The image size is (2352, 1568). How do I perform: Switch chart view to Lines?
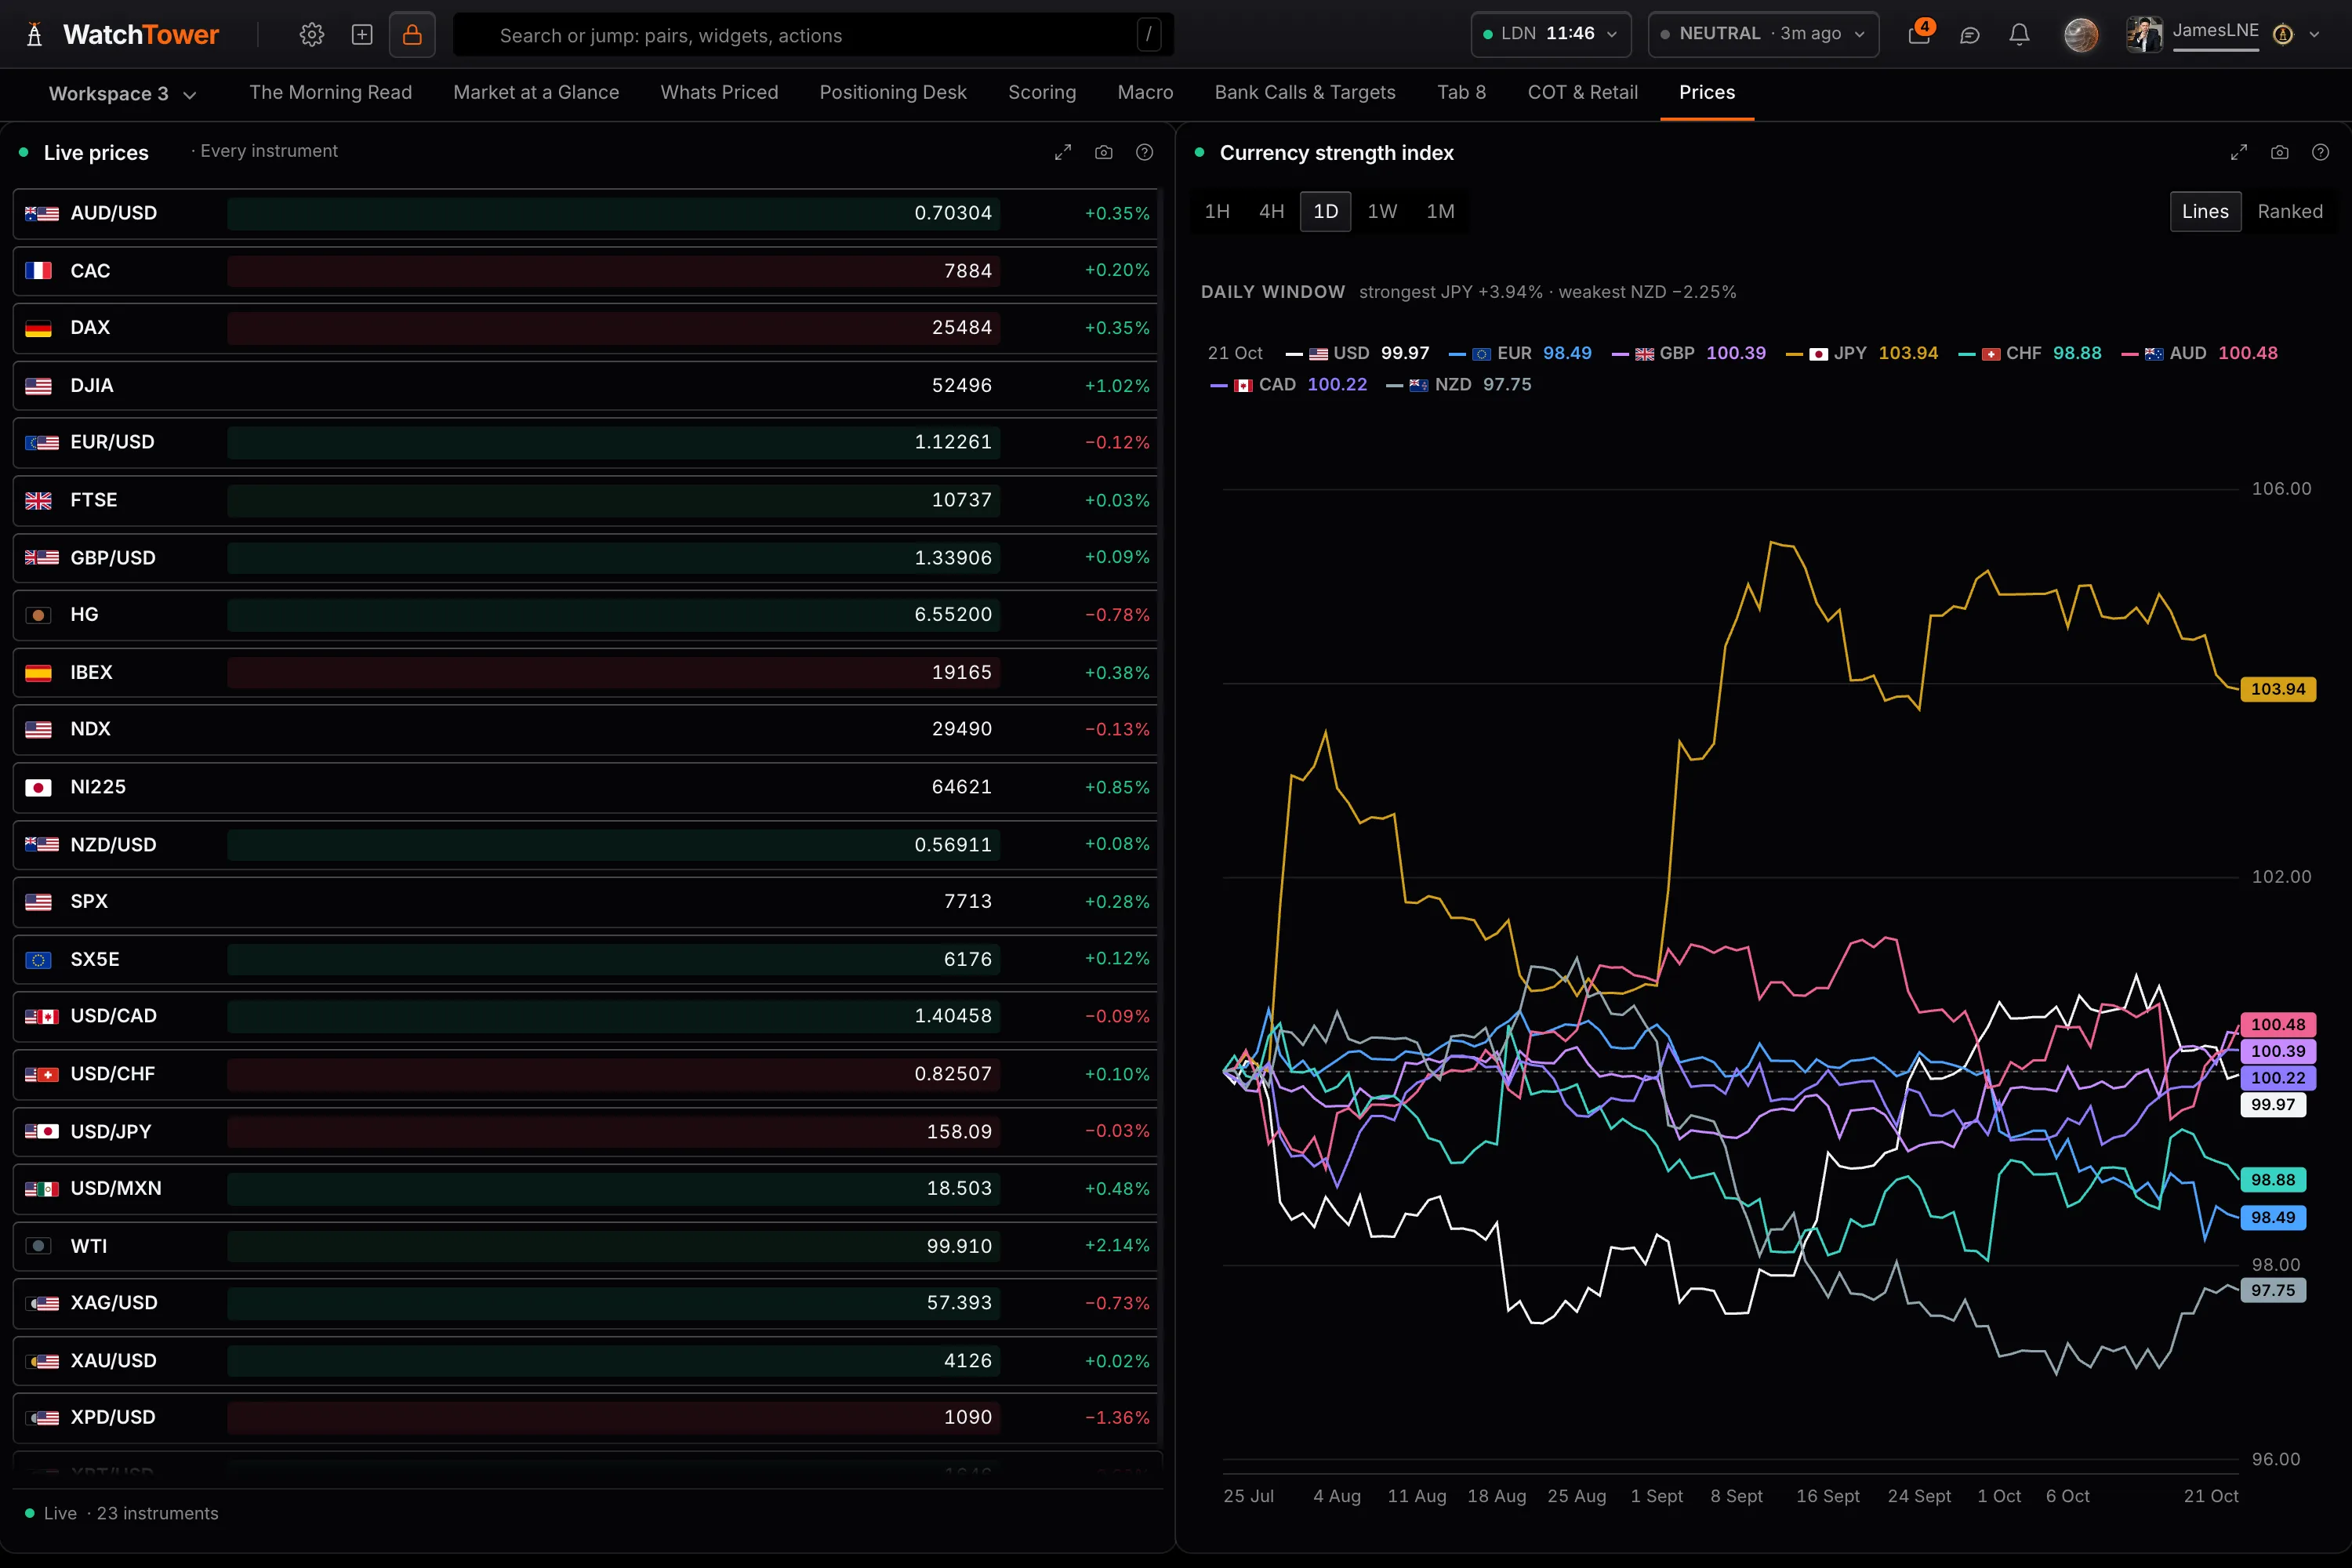(x=2205, y=211)
